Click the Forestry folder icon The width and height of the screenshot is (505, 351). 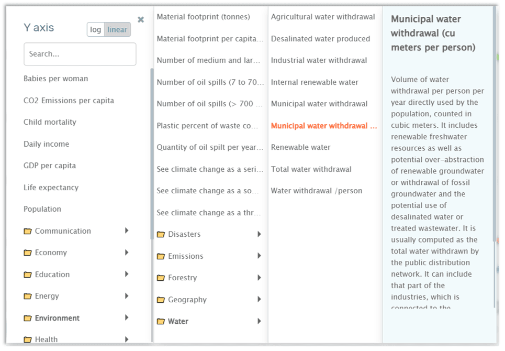coord(161,278)
